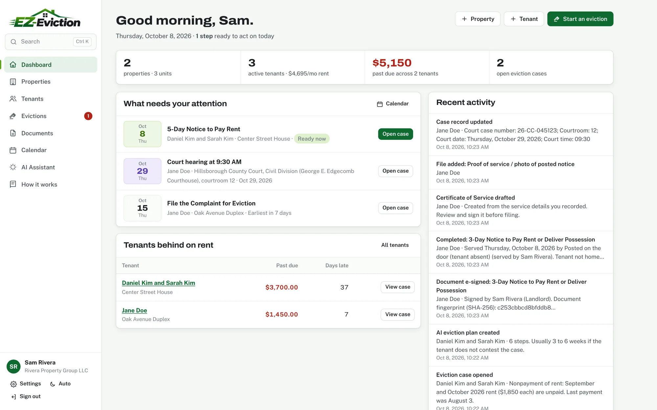Click the Oct 8 date tile
This screenshot has height=410, width=657.
point(142,134)
